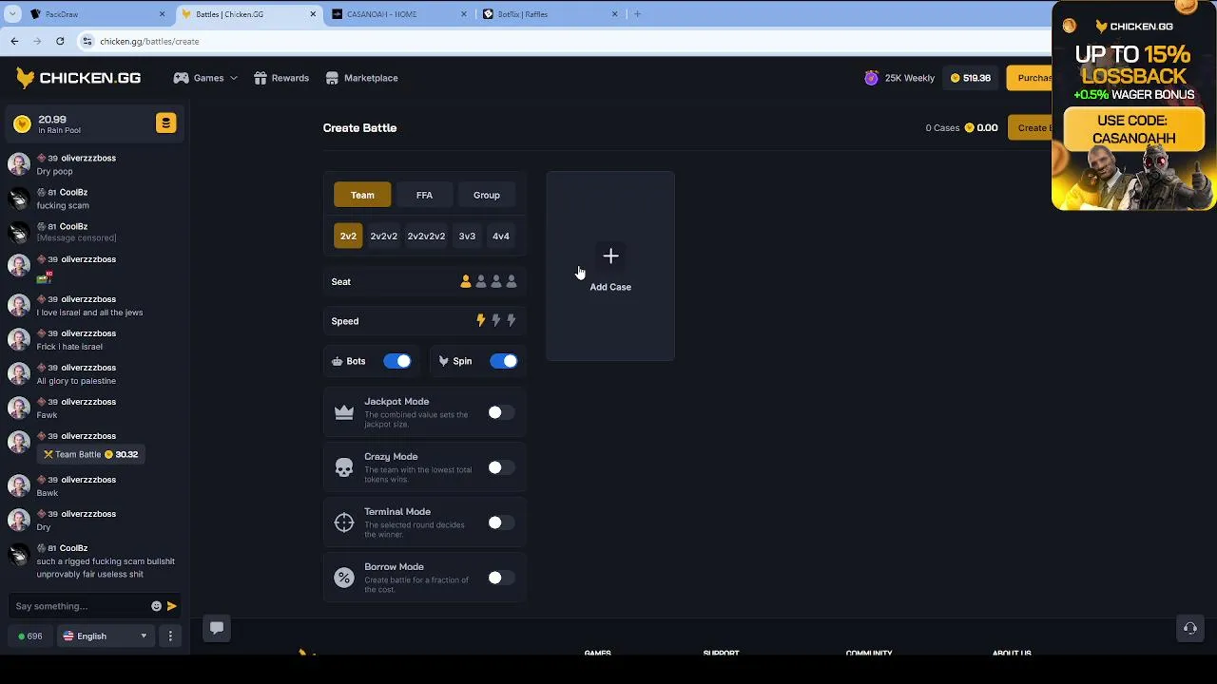Screen dimensions: 1217x684
Task: Click the Crazy Mode skull icon
Action: click(344, 467)
